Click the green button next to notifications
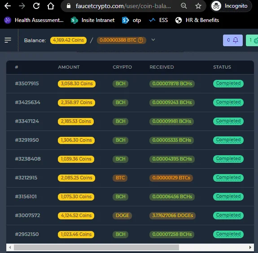Image resolution: width=258 pixels, height=253 pixels. pos(252,40)
